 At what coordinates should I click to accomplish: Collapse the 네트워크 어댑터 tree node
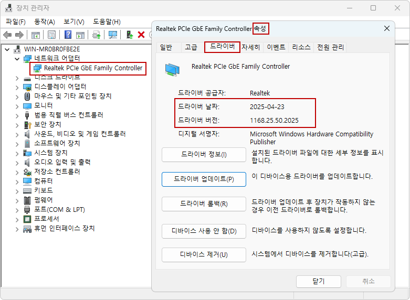pos(17,59)
